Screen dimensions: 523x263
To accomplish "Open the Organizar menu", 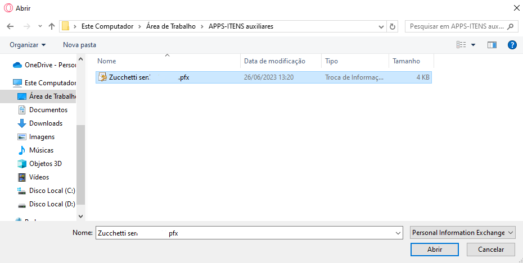I will click(28, 45).
